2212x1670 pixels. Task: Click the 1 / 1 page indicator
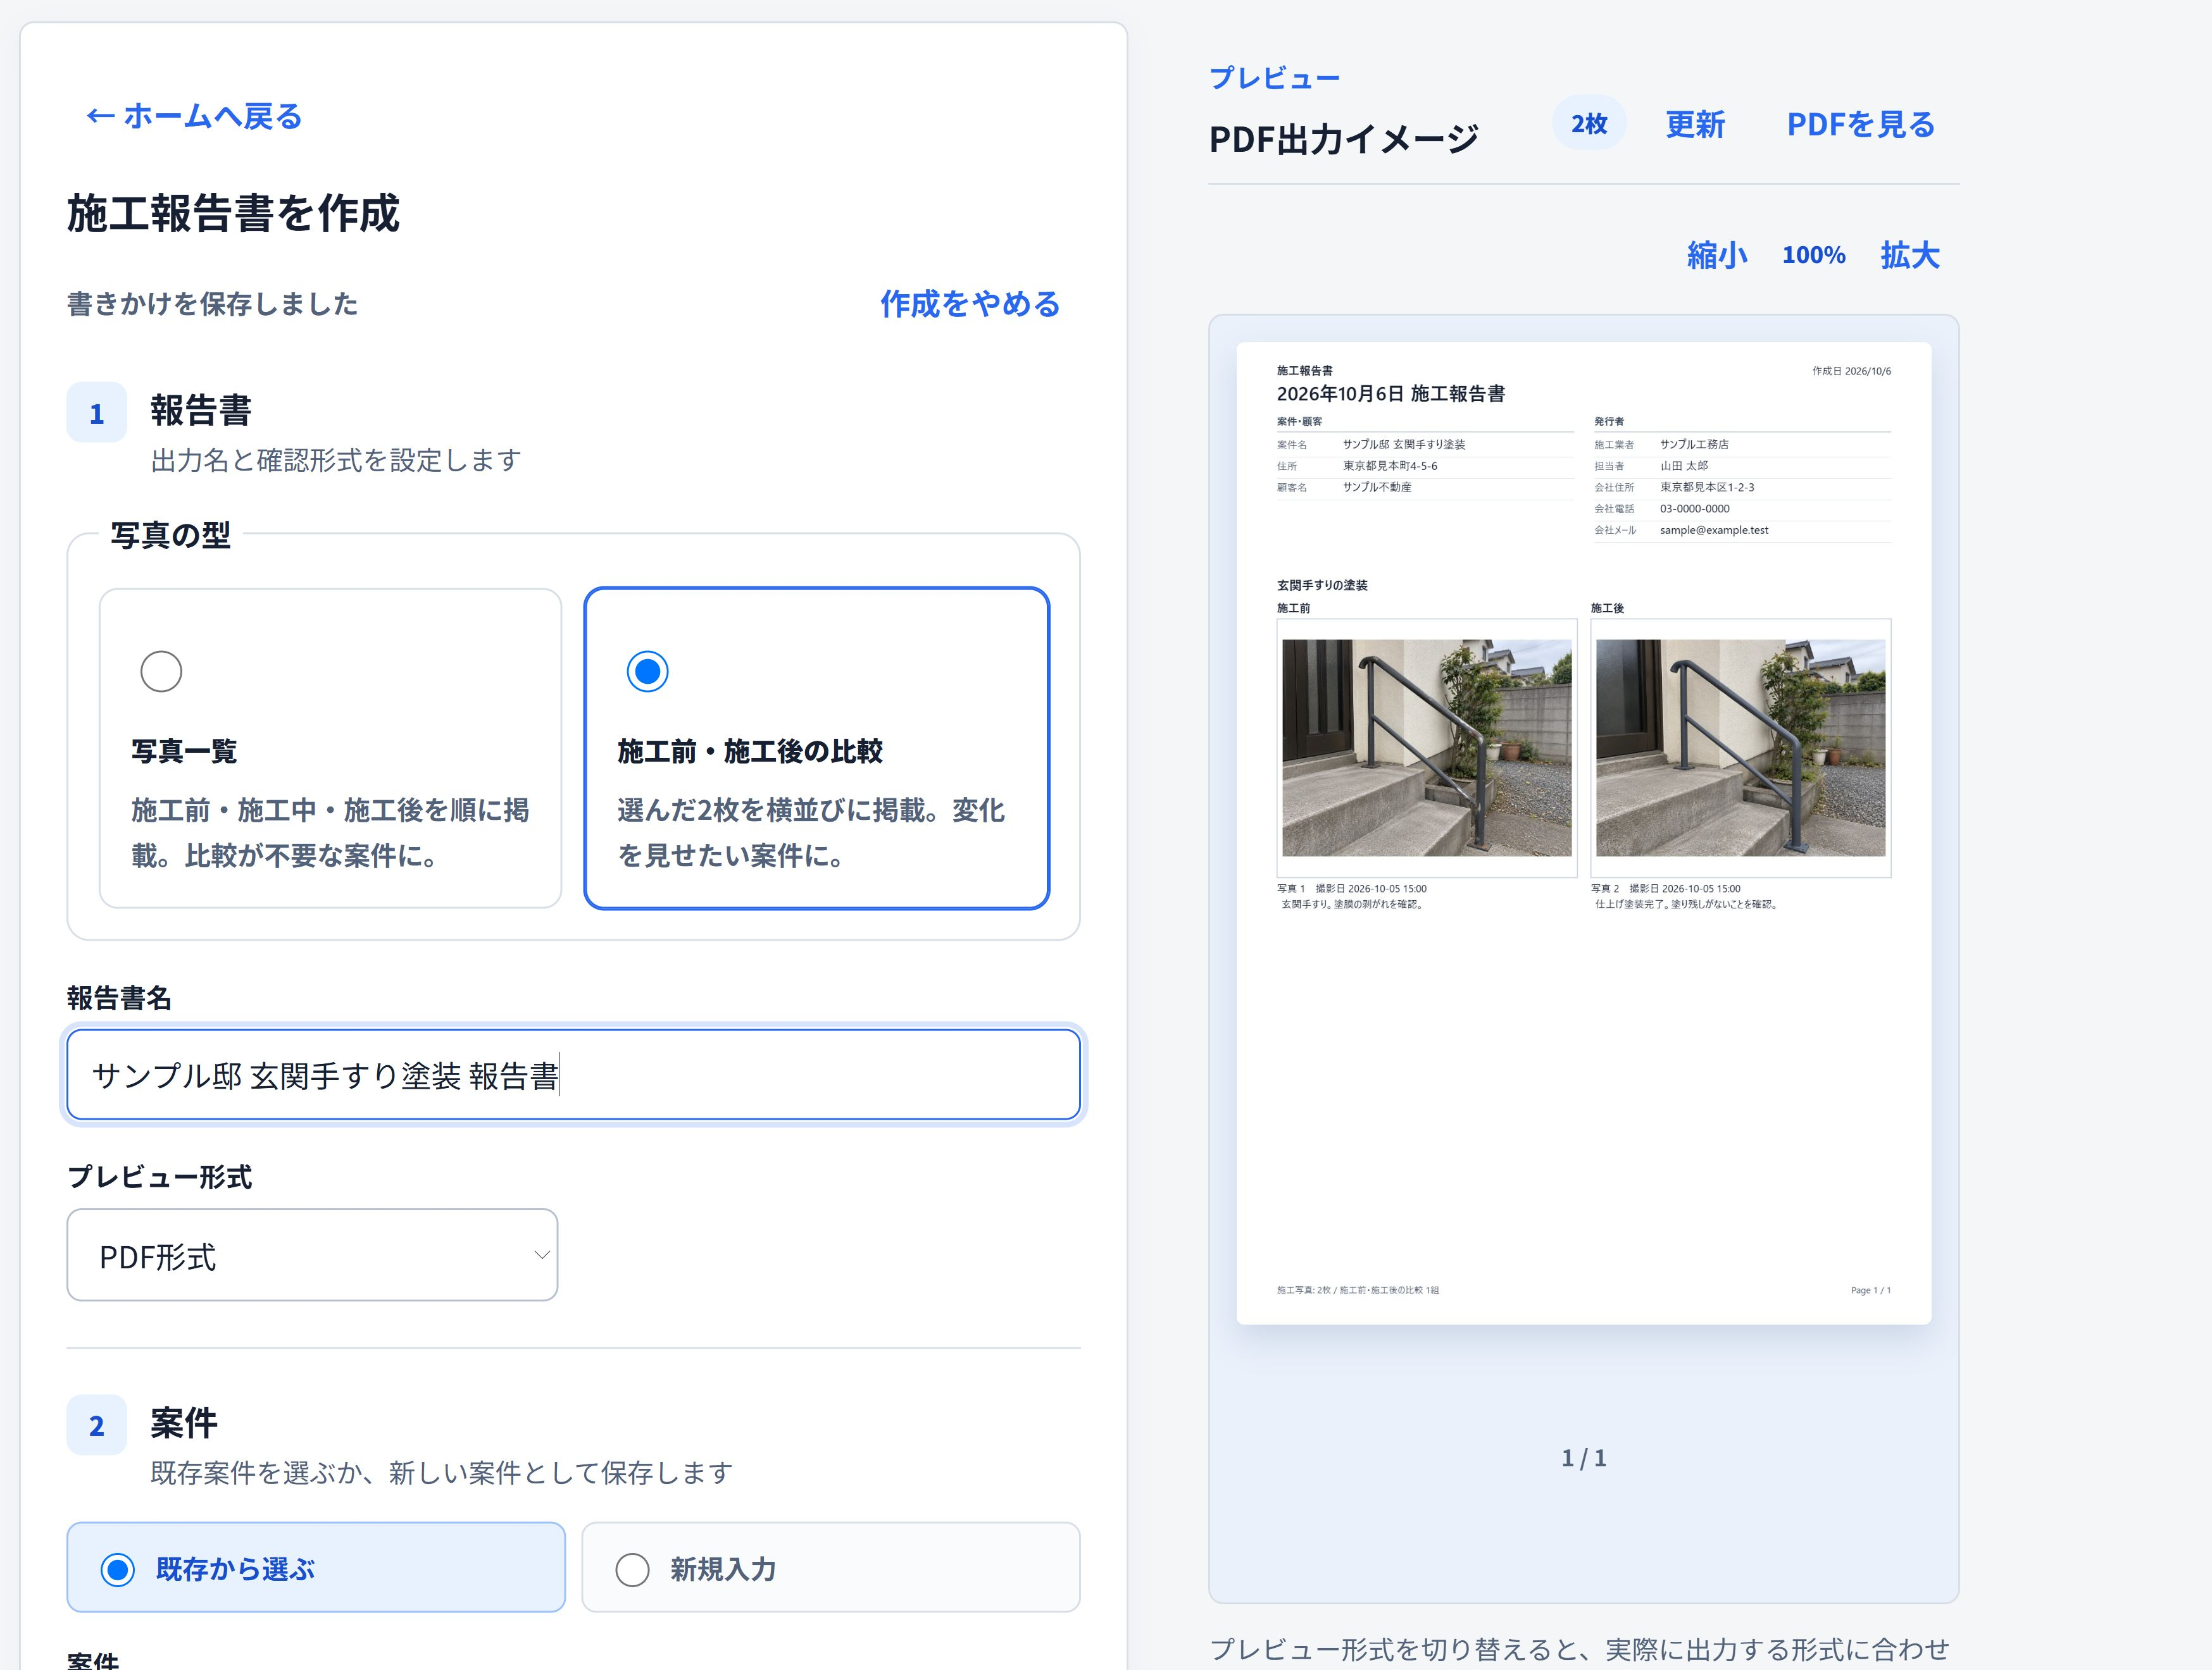[1584, 1458]
